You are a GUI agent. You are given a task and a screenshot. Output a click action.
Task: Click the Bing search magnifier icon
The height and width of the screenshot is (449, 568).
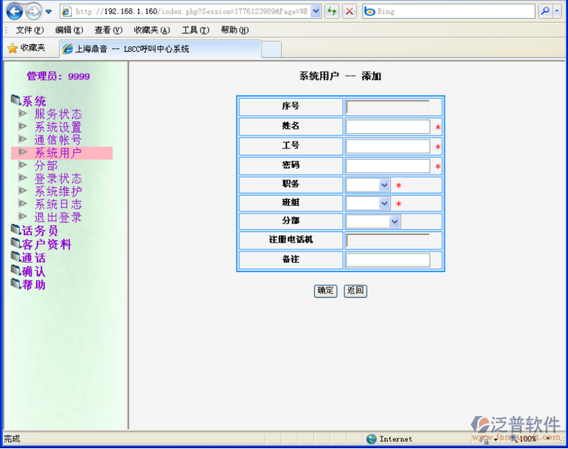pyautogui.click(x=545, y=11)
